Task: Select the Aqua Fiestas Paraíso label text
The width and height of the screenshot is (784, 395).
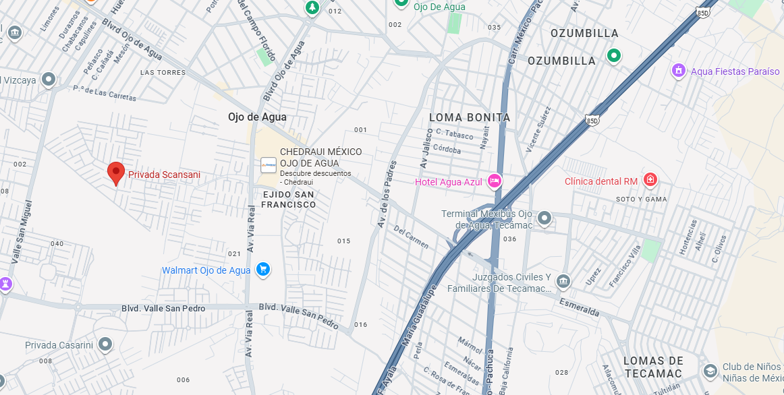Action: pyautogui.click(x=735, y=71)
